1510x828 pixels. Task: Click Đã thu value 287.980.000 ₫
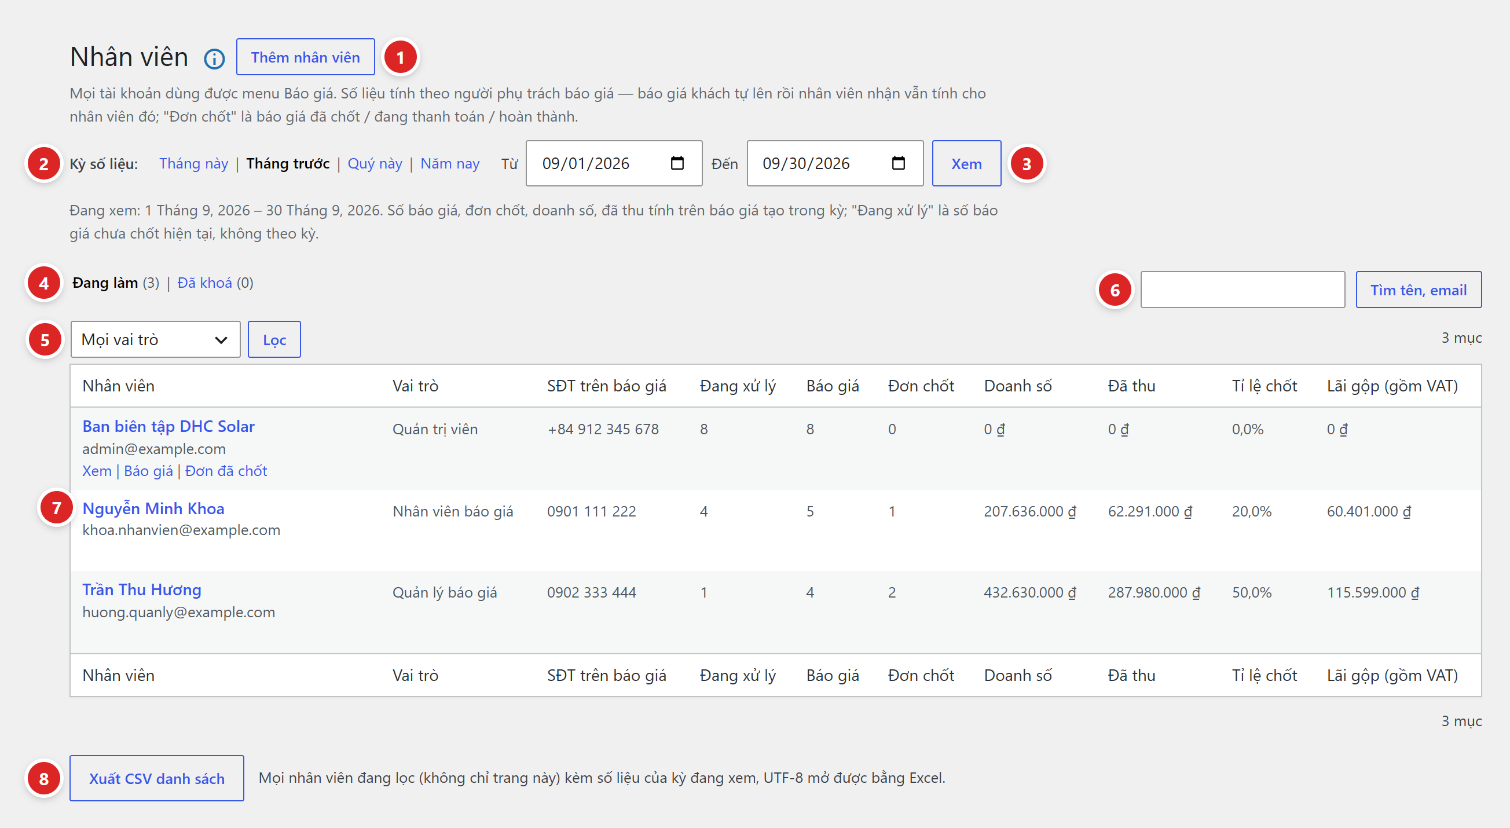pos(1153,592)
